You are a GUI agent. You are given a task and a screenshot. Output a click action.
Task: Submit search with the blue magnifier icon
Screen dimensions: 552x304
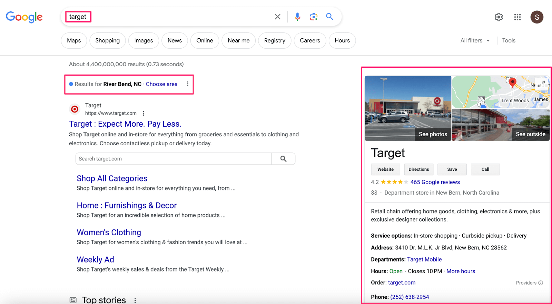tap(329, 17)
